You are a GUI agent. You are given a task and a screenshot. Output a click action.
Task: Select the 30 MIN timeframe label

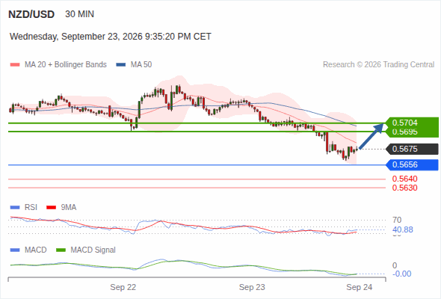tap(79, 14)
